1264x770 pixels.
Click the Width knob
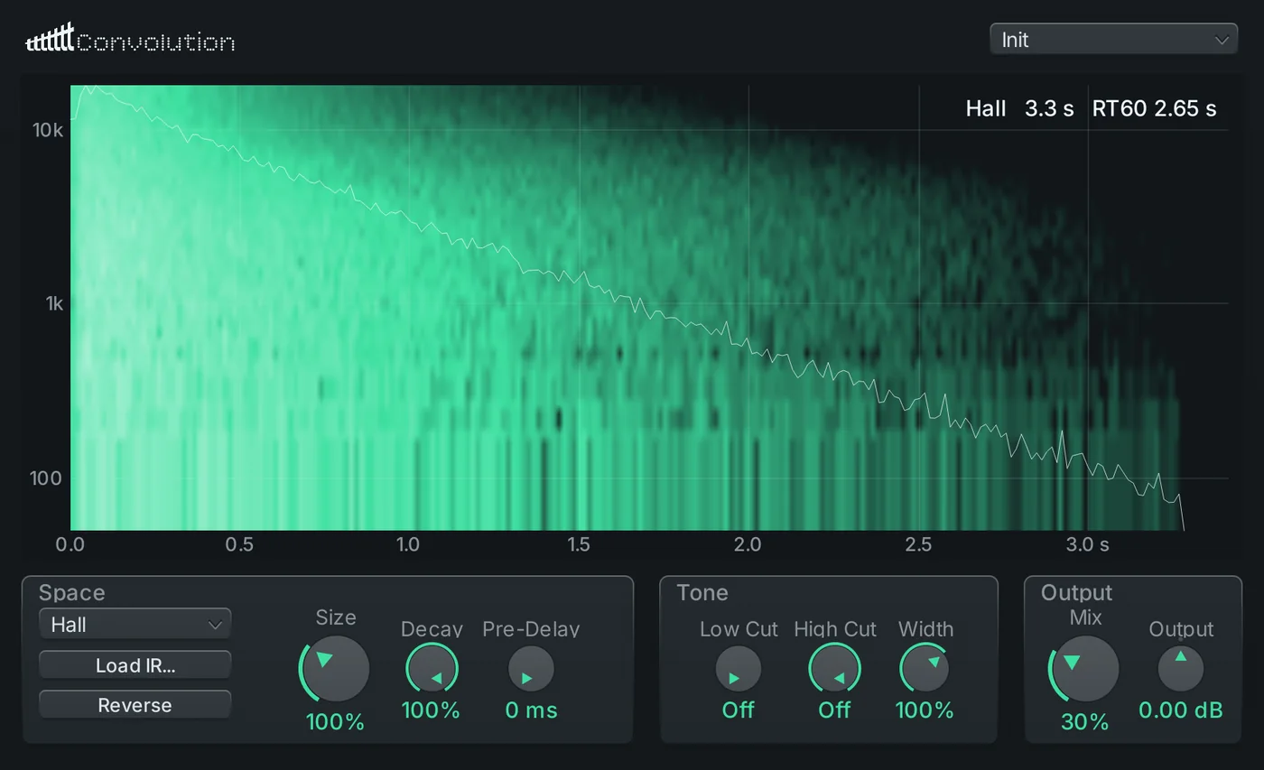925,670
